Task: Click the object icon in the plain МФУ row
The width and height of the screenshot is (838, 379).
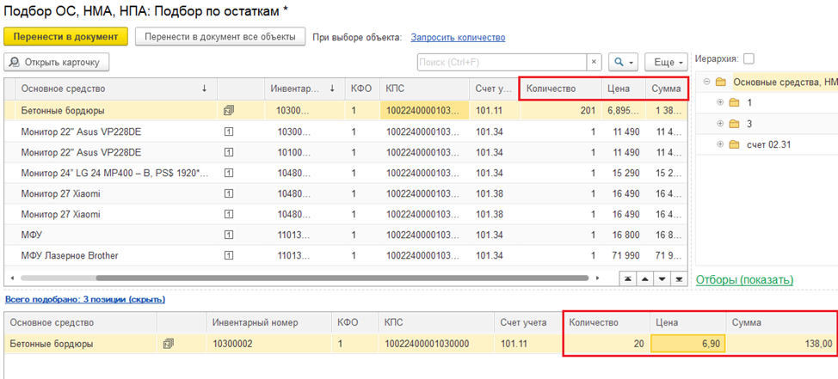Action: pyautogui.click(x=229, y=235)
